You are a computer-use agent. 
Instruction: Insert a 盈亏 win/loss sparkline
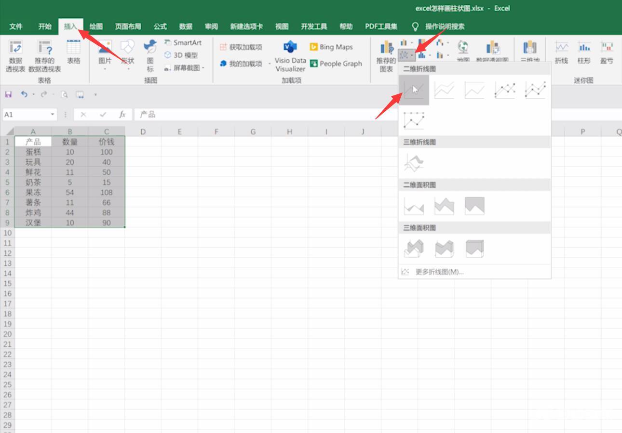point(607,52)
